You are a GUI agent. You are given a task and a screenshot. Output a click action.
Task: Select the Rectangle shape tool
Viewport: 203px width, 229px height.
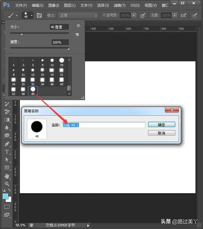7,167
